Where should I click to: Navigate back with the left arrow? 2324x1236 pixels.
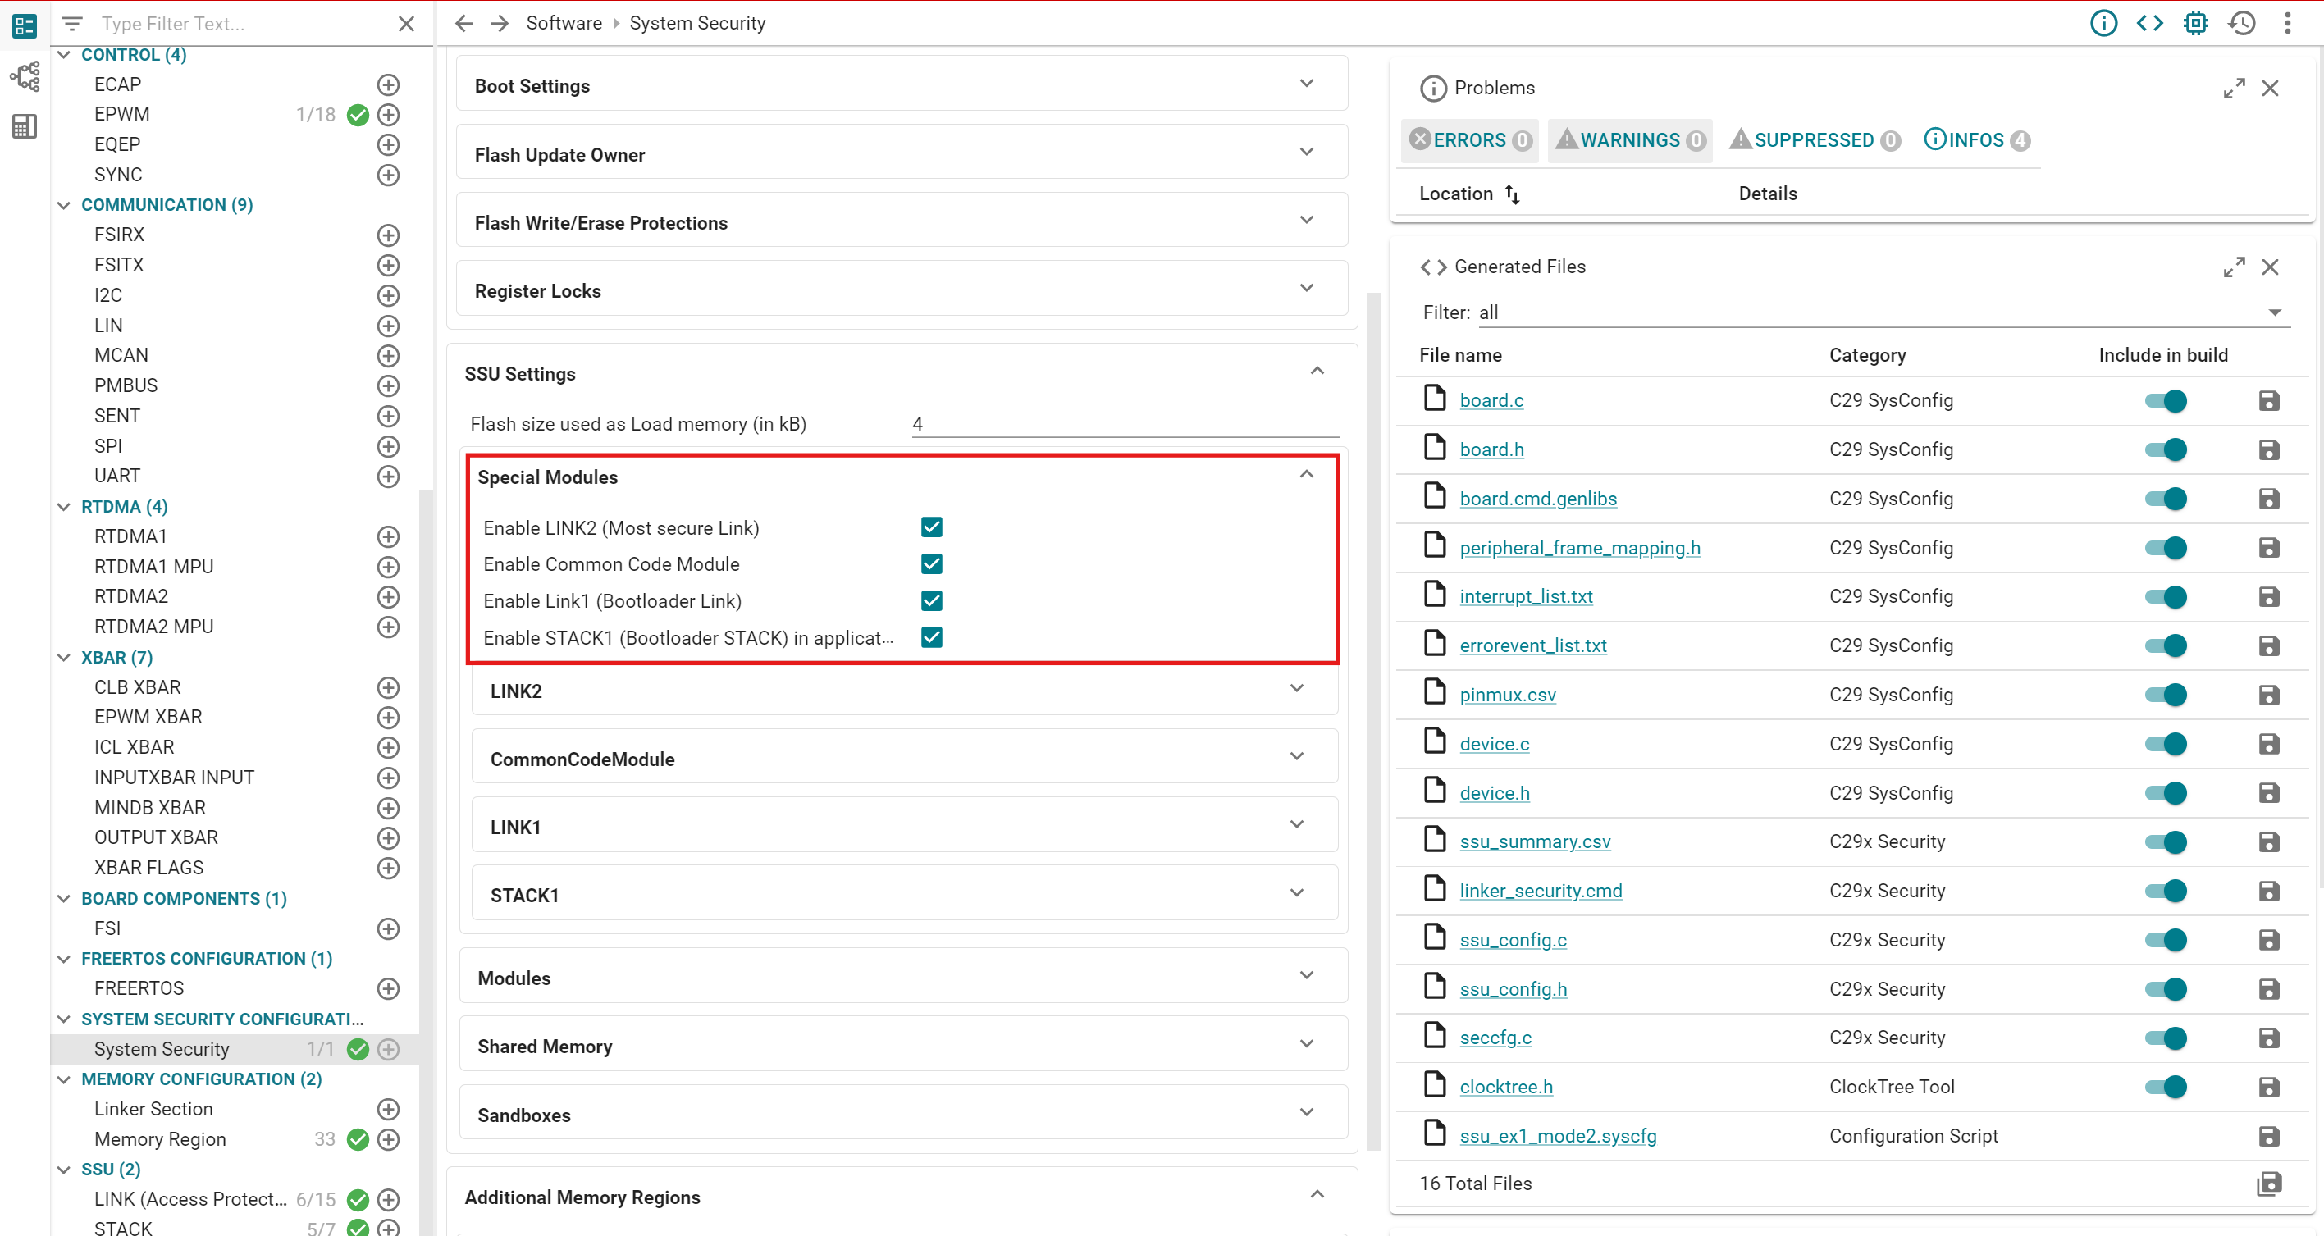pos(463,23)
